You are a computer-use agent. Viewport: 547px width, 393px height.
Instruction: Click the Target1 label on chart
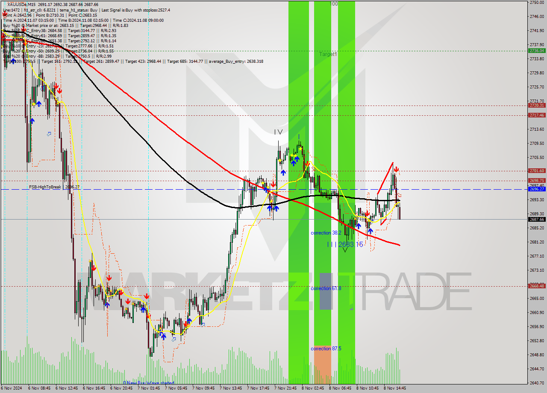[x=328, y=54]
